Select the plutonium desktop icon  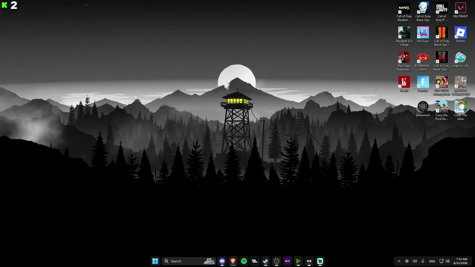[x=423, y=109]
